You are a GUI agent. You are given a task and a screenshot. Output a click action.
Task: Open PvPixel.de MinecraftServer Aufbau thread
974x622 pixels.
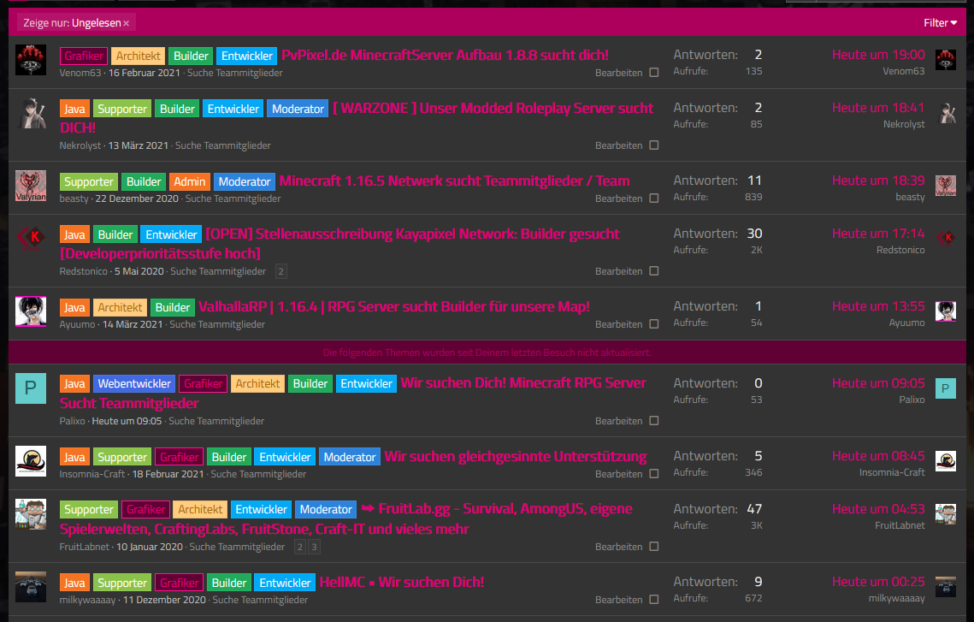(x=445, y=55)
